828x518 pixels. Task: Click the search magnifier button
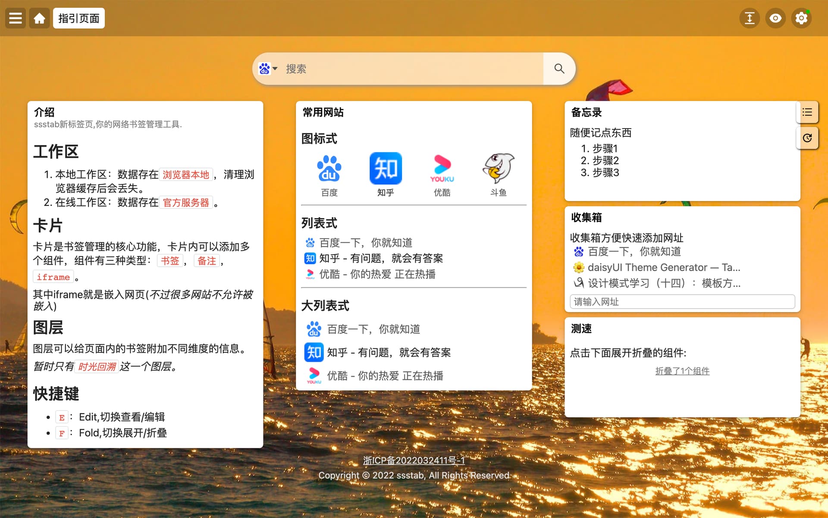click(559, 69)
